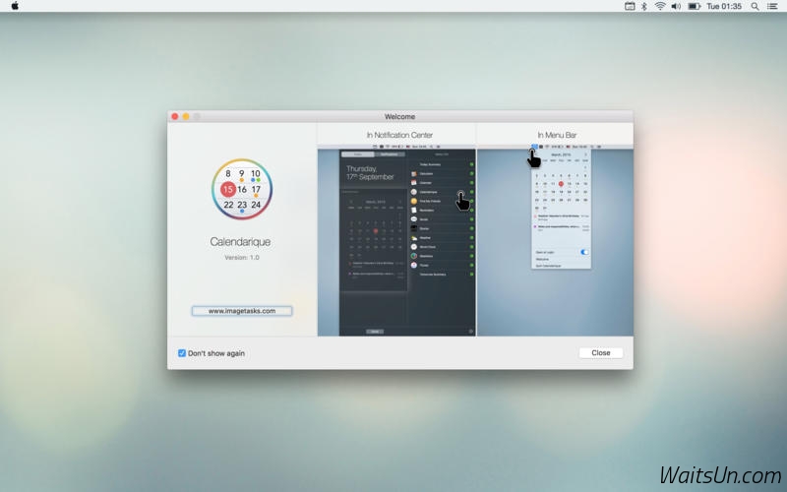787x492 pixels.
Task: Click the In Menu Bar preview image
Action: [x=555, y=240]
